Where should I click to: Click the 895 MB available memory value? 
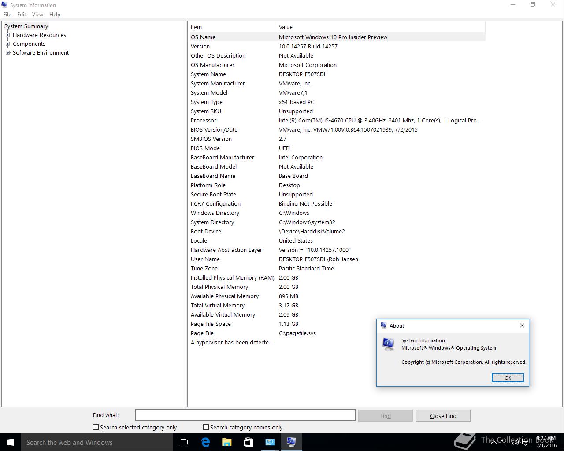[x=289, y=296]
